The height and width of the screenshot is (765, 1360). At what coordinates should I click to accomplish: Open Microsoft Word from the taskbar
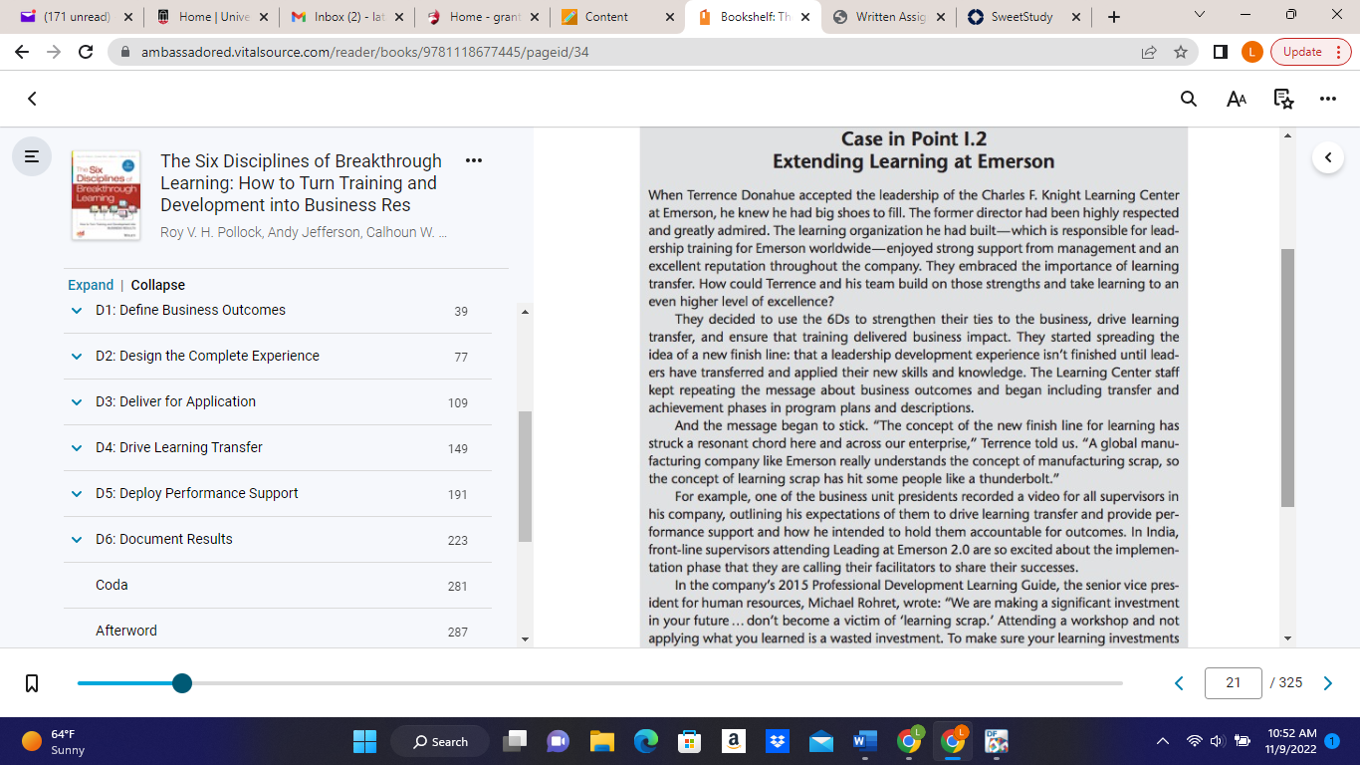(864, 741)
